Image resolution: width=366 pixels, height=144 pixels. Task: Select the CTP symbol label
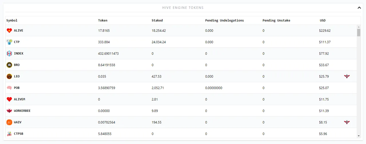[x=17, y=42]
